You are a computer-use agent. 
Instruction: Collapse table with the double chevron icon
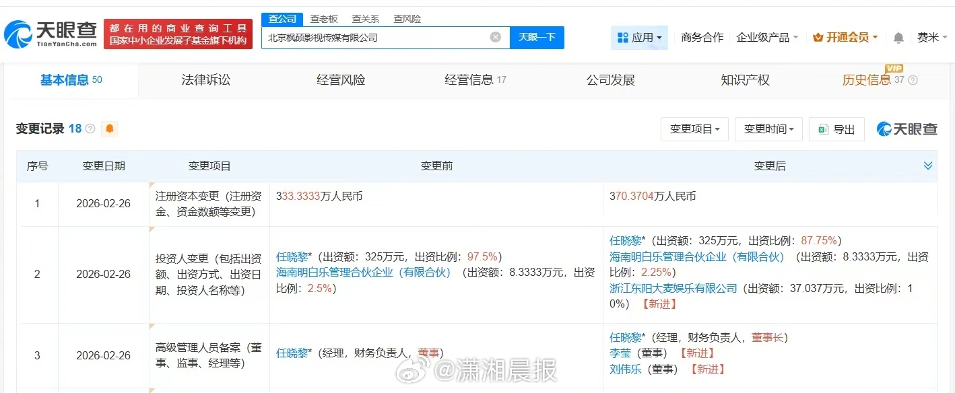(928, 166)
